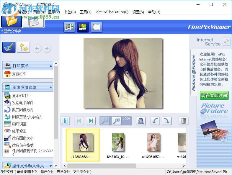Maximize the FinePixViewer window
This screenshot has width=232, height=175.
point(211,5)
